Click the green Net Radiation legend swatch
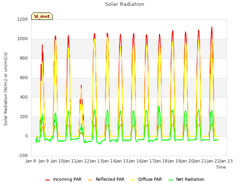This screenshot has height=187, width=250. tap(171, 180)
